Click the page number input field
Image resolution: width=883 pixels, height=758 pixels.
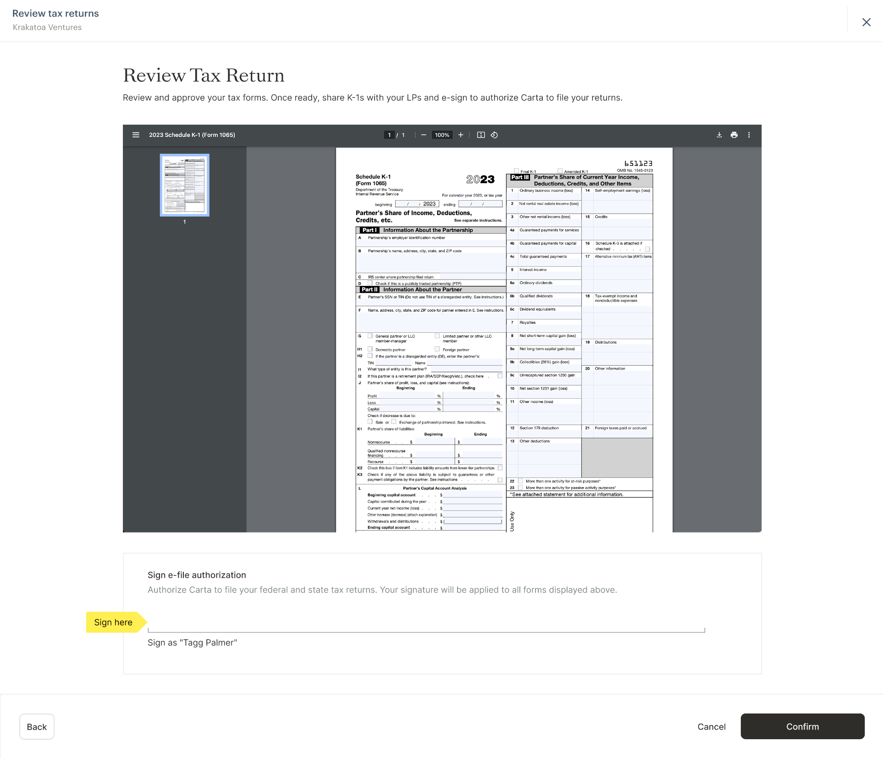pyautogui.click(x=389, y=135)
